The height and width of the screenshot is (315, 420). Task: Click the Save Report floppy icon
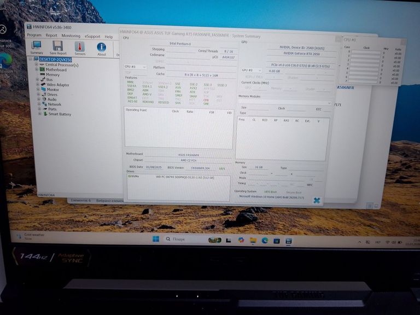57,48
